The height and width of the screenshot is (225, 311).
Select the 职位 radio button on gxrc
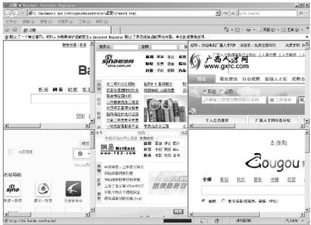(x=205, y=92)
